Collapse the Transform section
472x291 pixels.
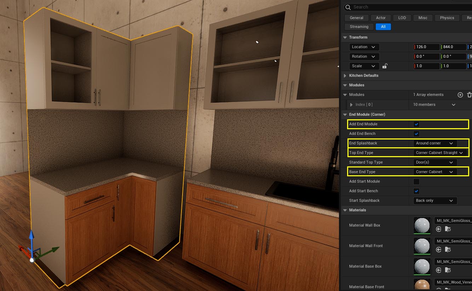[345, 37]
